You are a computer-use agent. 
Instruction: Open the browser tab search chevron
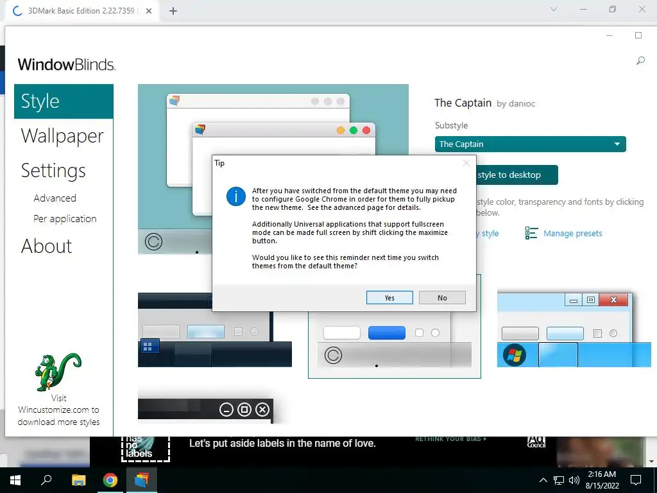554,9
